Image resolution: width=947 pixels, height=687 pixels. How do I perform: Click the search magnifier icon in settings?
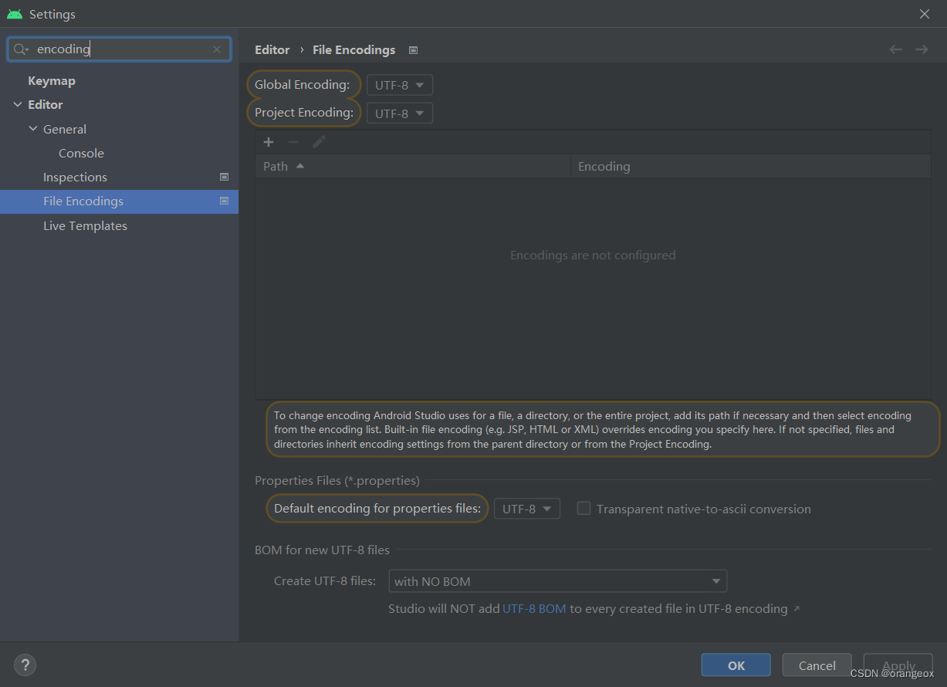pos(20,49)
